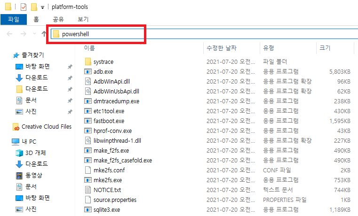The width and height of the screenshot is (358, 216).
Task: Click the pin icon next to pinned 문서
Action: tap(70, 100)
